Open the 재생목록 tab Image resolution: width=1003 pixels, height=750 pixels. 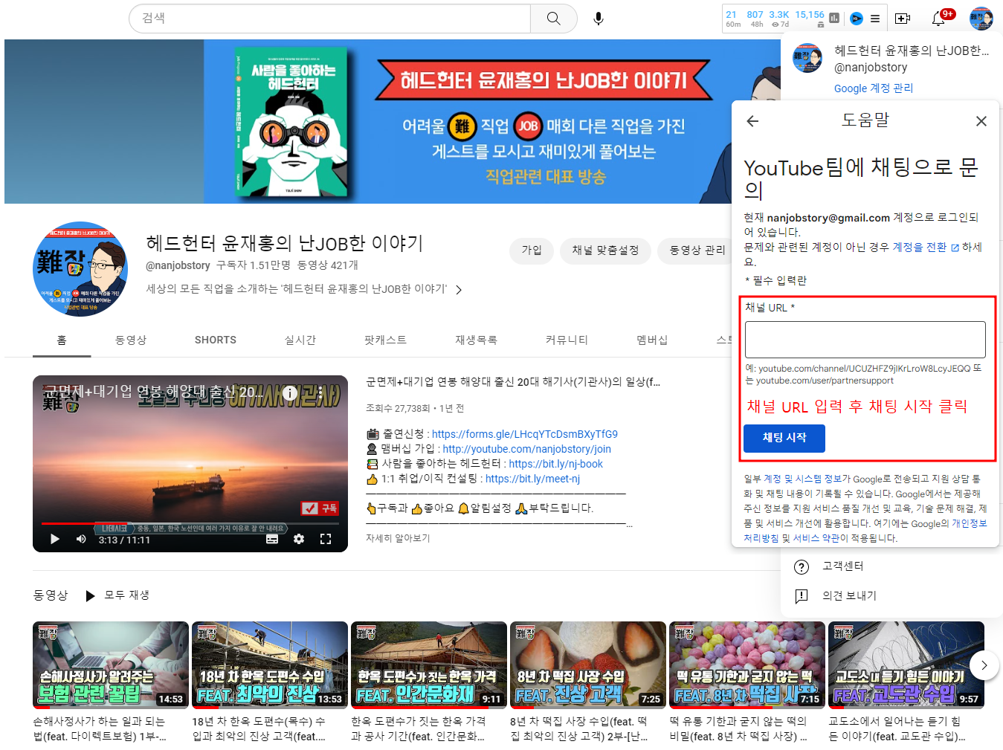[x=477, y=340]
